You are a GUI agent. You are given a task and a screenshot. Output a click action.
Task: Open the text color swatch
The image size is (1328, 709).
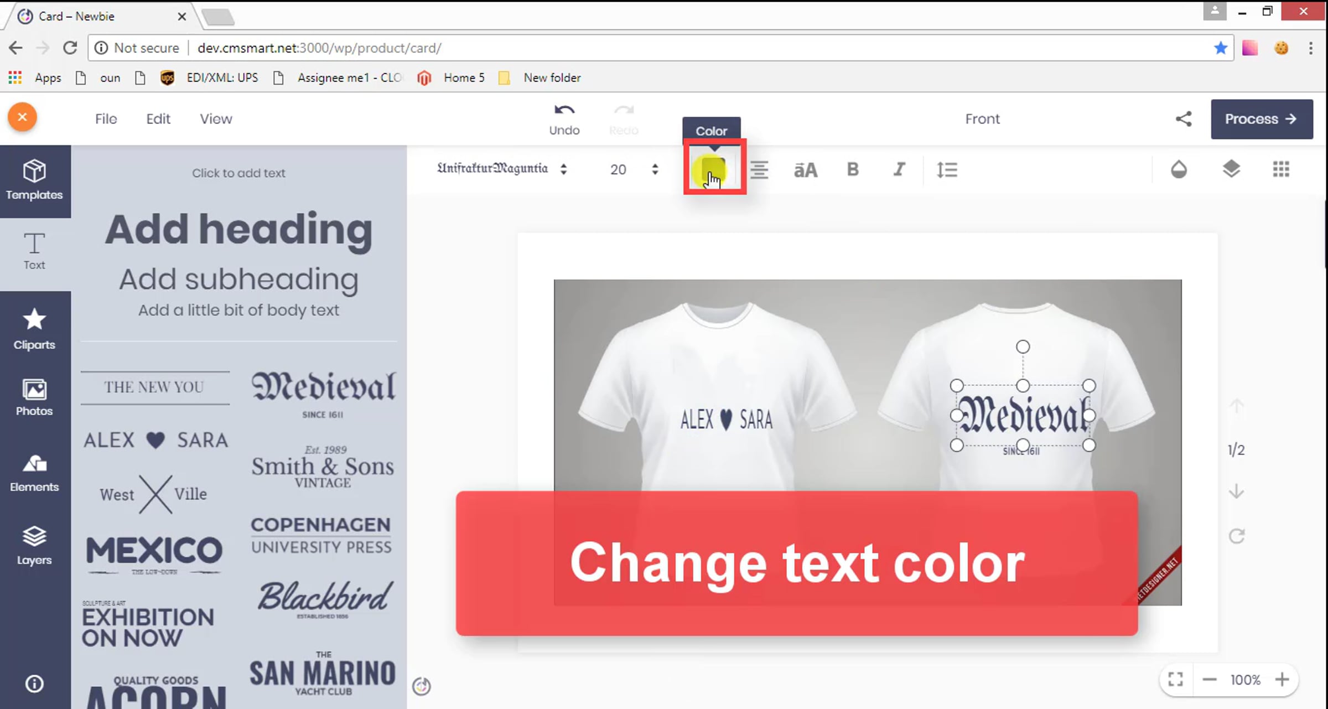point(713,169)
